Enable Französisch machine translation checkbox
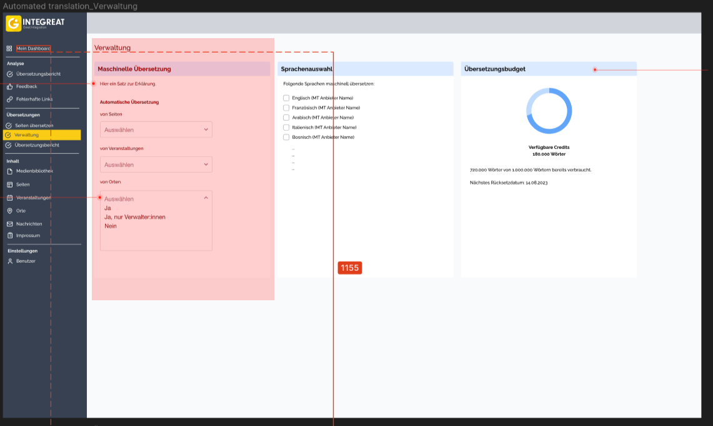 [x=286, y=108]
